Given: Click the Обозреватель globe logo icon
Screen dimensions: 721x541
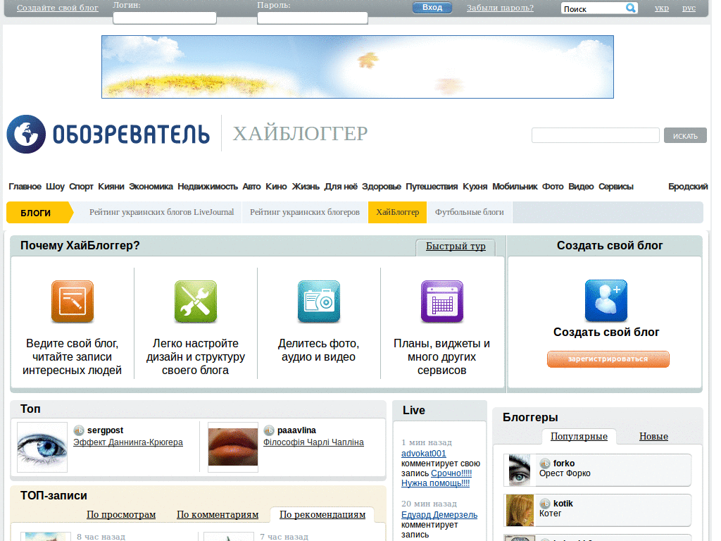Looking at the screenshot, I should (x=26, y=134).
